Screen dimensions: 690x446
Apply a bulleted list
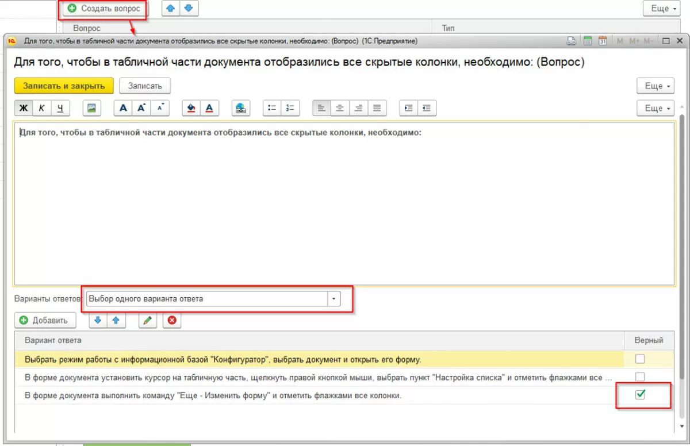pos(272,108)
